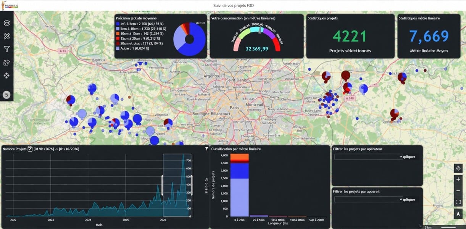Click the 7,669 average linear meter figure
This screenshot has width=466, height=229.
click(x=429, y=36)
